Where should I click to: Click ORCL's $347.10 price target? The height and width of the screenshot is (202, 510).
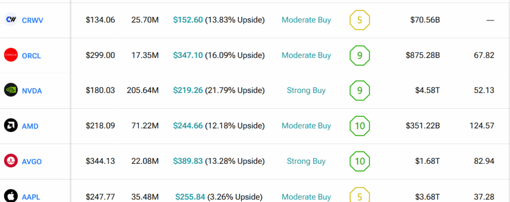pos(188,55)
